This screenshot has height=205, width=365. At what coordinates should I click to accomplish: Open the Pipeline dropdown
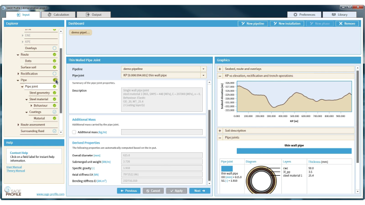203,69
